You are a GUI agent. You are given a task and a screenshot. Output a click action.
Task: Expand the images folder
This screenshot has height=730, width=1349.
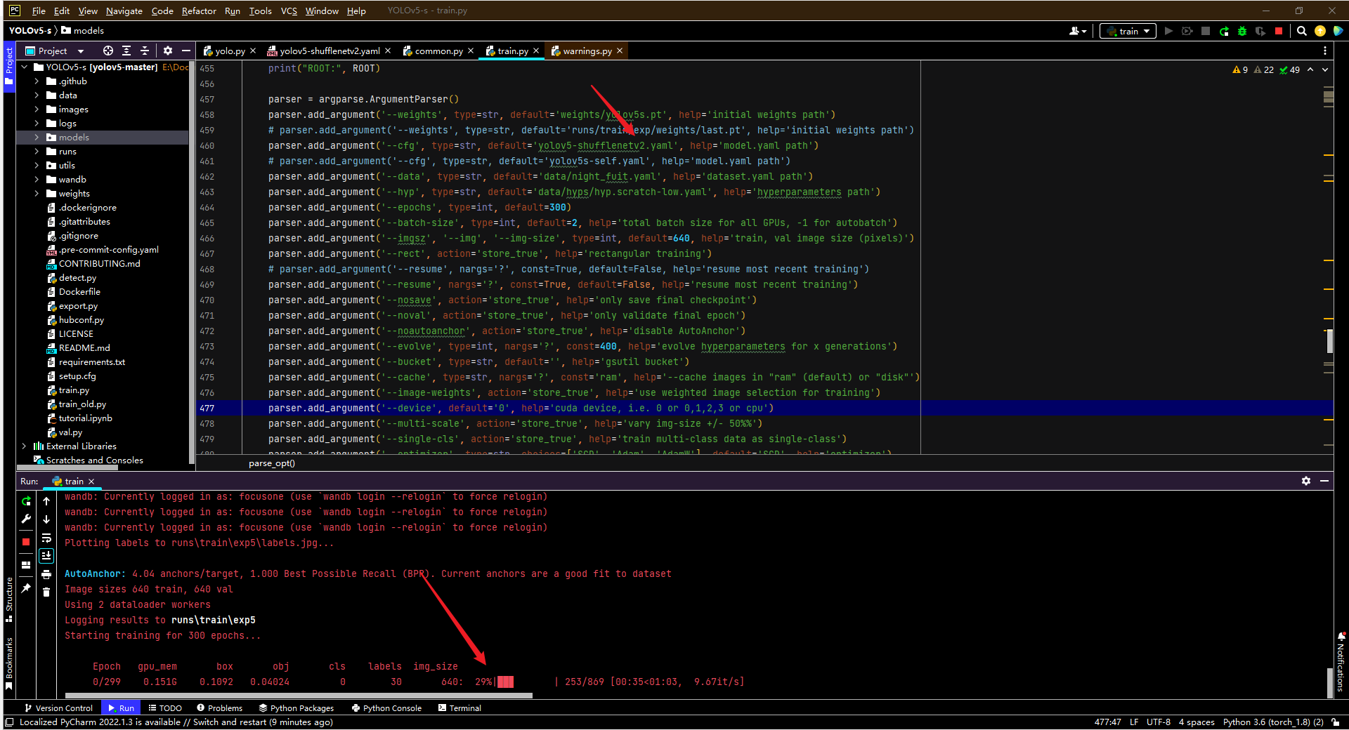point(37,109)
